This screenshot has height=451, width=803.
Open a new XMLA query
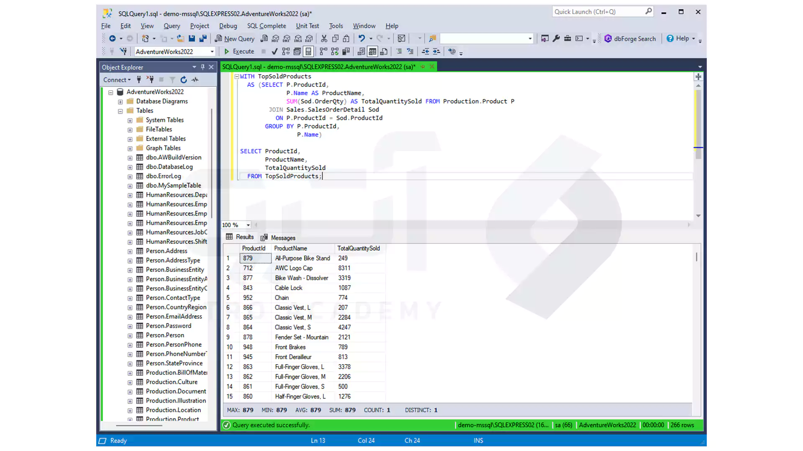click(x=298, y=38)
